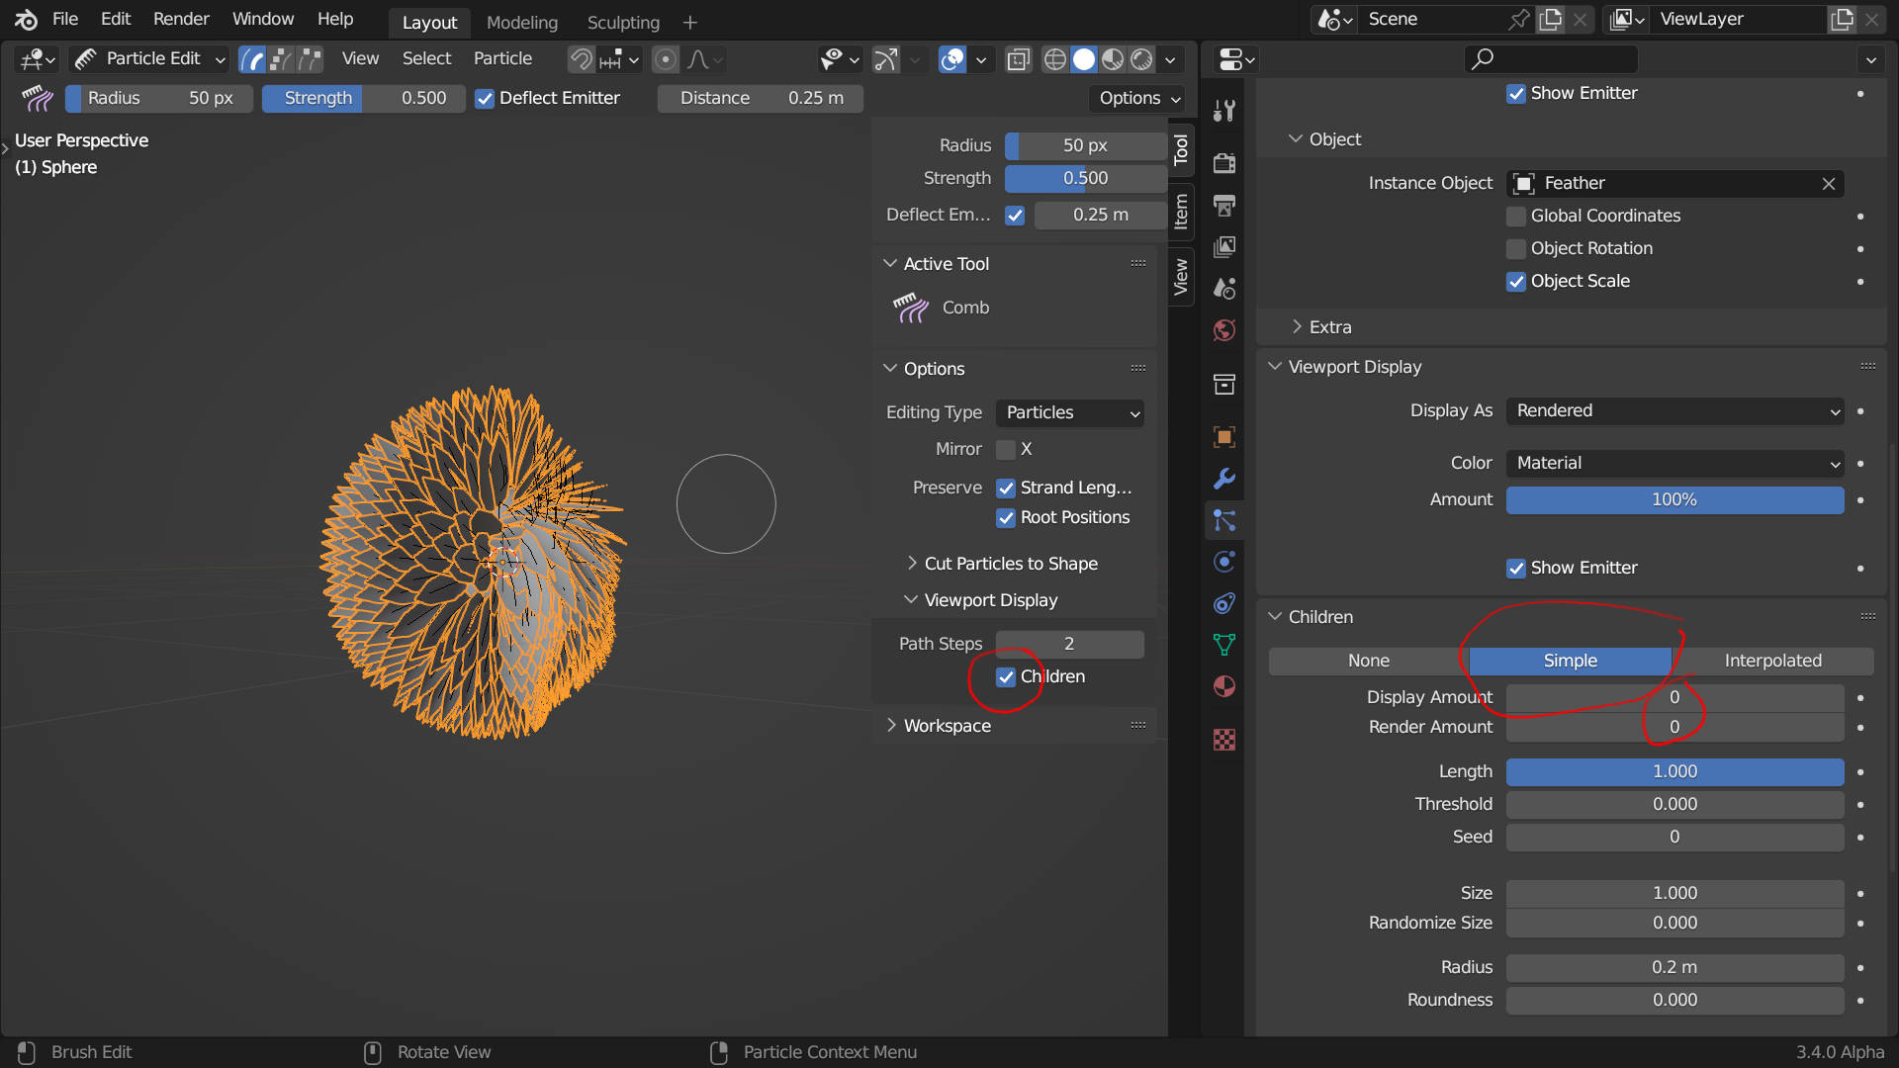Open the Particle menu in the header
This screenshot has height=1068, width=1899.
click(502, 58)
